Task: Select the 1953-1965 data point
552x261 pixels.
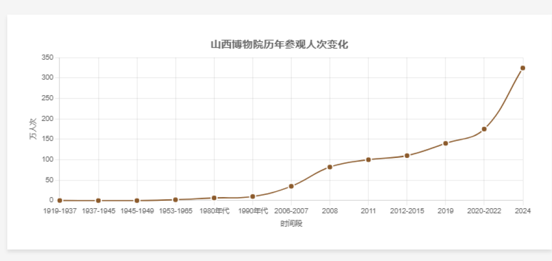Action: (x=175, y=200)
